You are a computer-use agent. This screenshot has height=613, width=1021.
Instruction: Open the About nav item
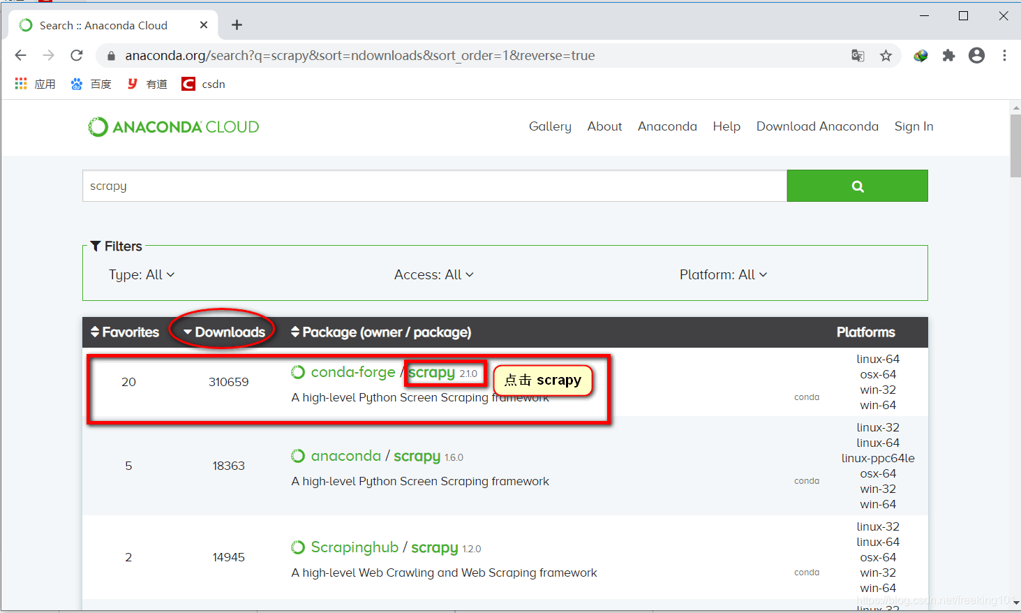(604, 126)
